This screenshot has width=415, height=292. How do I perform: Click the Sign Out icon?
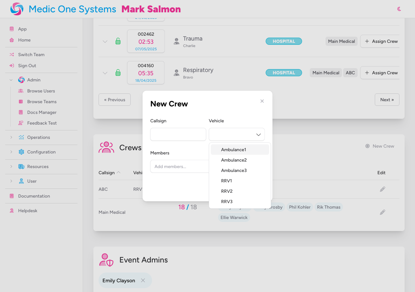click(x=12, y=65)
